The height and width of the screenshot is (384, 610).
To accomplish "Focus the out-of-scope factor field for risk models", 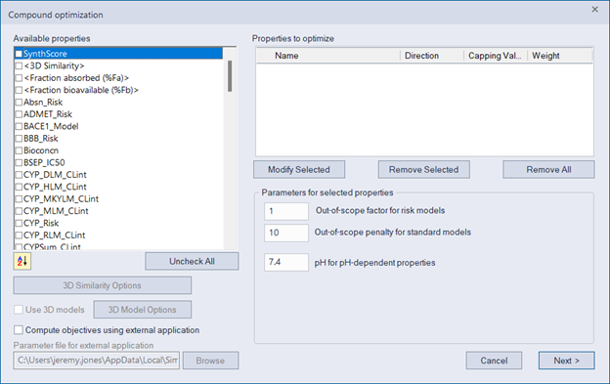I will tap(286, 211).
